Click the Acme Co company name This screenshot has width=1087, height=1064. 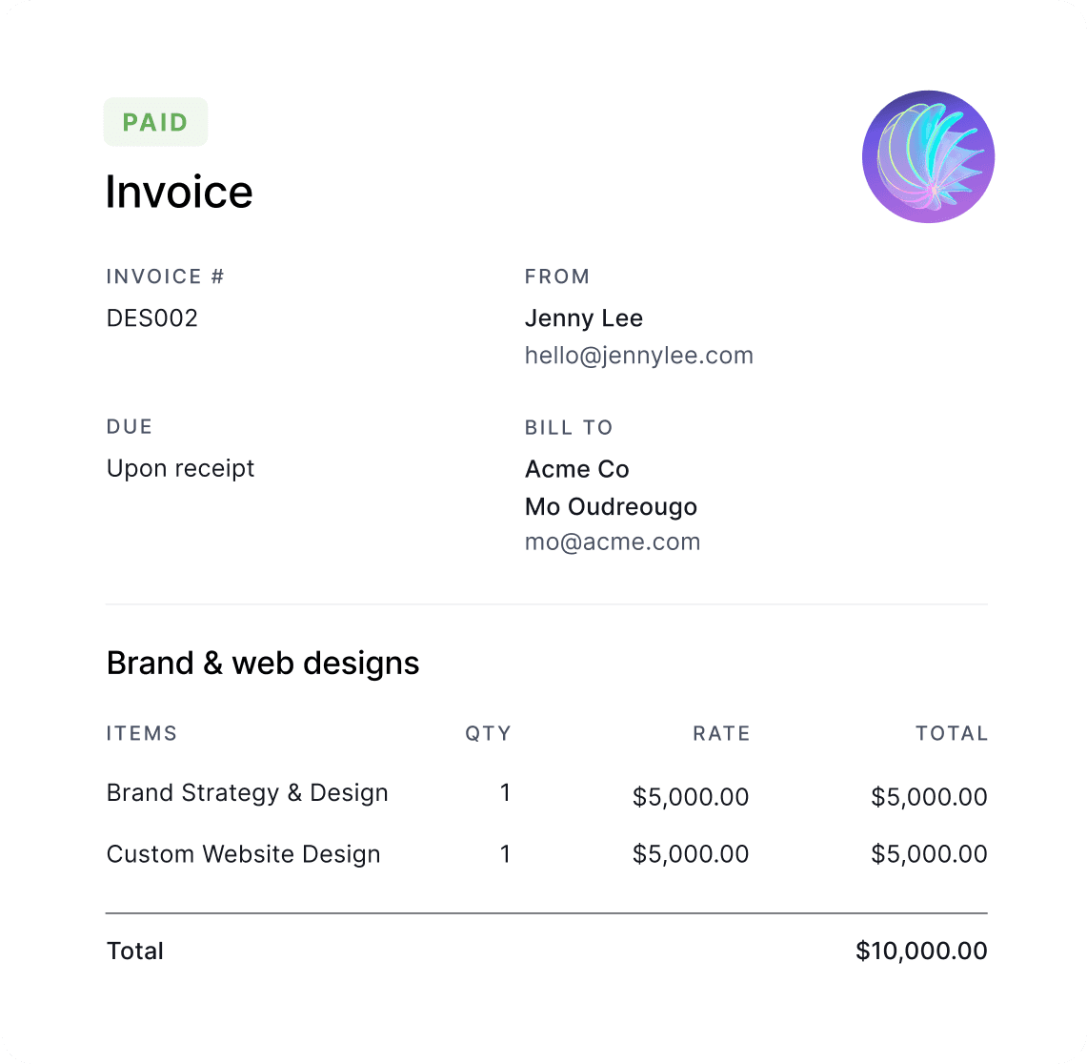[x=576, y=469]
